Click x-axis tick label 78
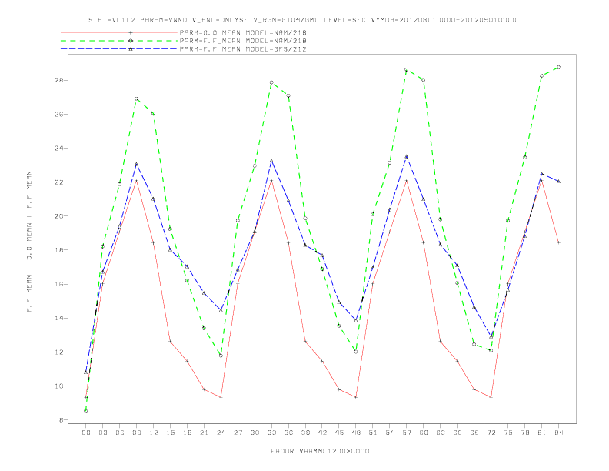 pyautogui.click(x=525, y=433)
